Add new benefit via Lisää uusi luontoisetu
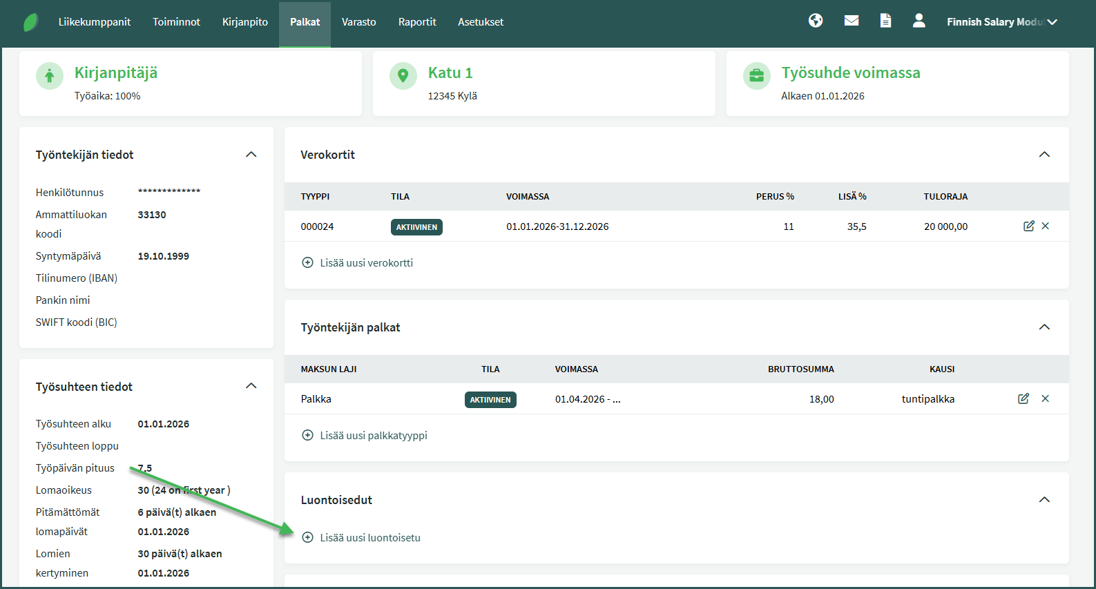This screenshot has height=589, width=1096. (369, 538)
